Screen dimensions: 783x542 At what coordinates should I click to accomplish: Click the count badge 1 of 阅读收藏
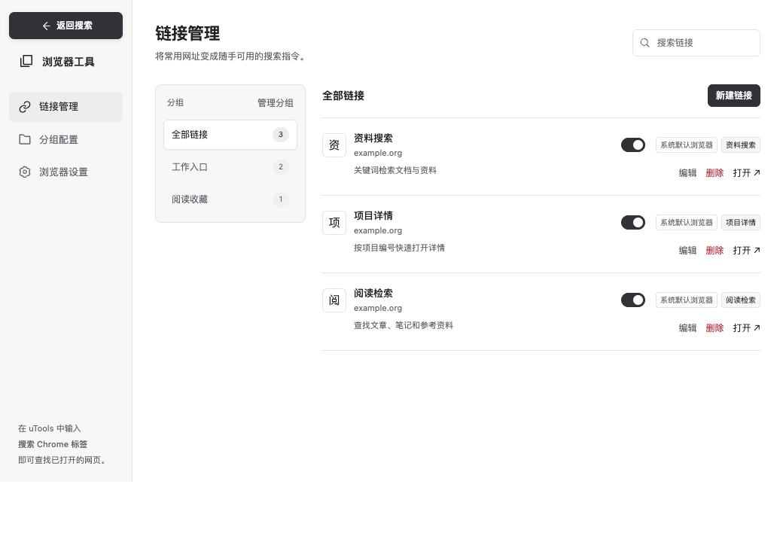(281, 199)
